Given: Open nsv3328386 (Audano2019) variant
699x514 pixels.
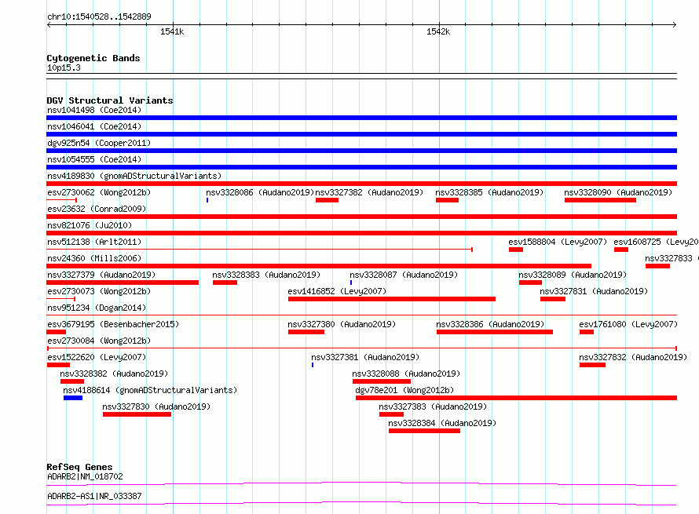Looking at the screenshot, I should [490, 324].
